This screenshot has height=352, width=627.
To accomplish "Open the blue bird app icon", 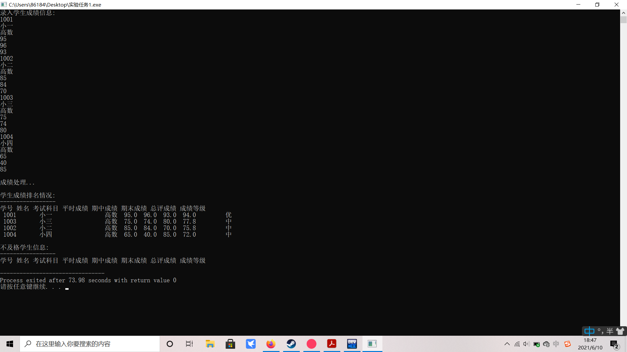I will click(x=250, y=344).
